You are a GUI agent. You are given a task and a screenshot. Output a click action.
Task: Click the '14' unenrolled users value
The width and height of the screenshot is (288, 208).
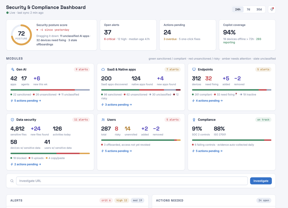click(128, 128)
